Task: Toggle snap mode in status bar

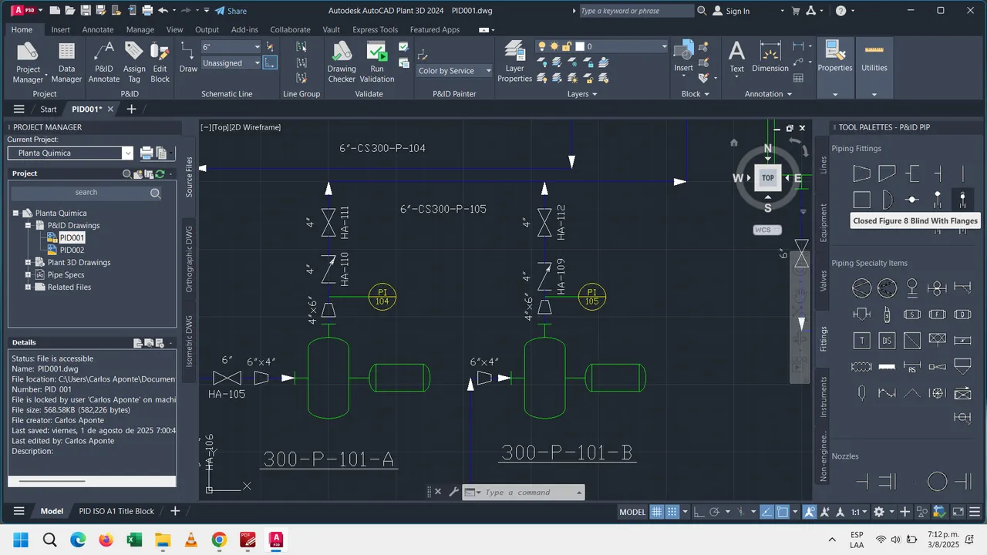Action: [672, 512]
